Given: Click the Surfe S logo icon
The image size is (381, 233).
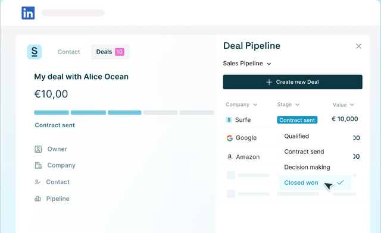Looking at the screenshot, I should 35,52.
